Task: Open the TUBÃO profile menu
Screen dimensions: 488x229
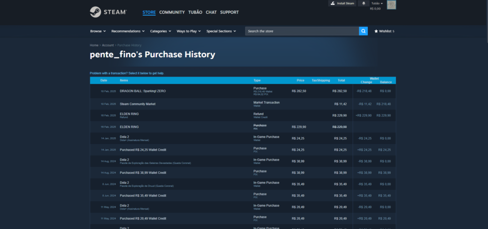Action: [195, 12]
